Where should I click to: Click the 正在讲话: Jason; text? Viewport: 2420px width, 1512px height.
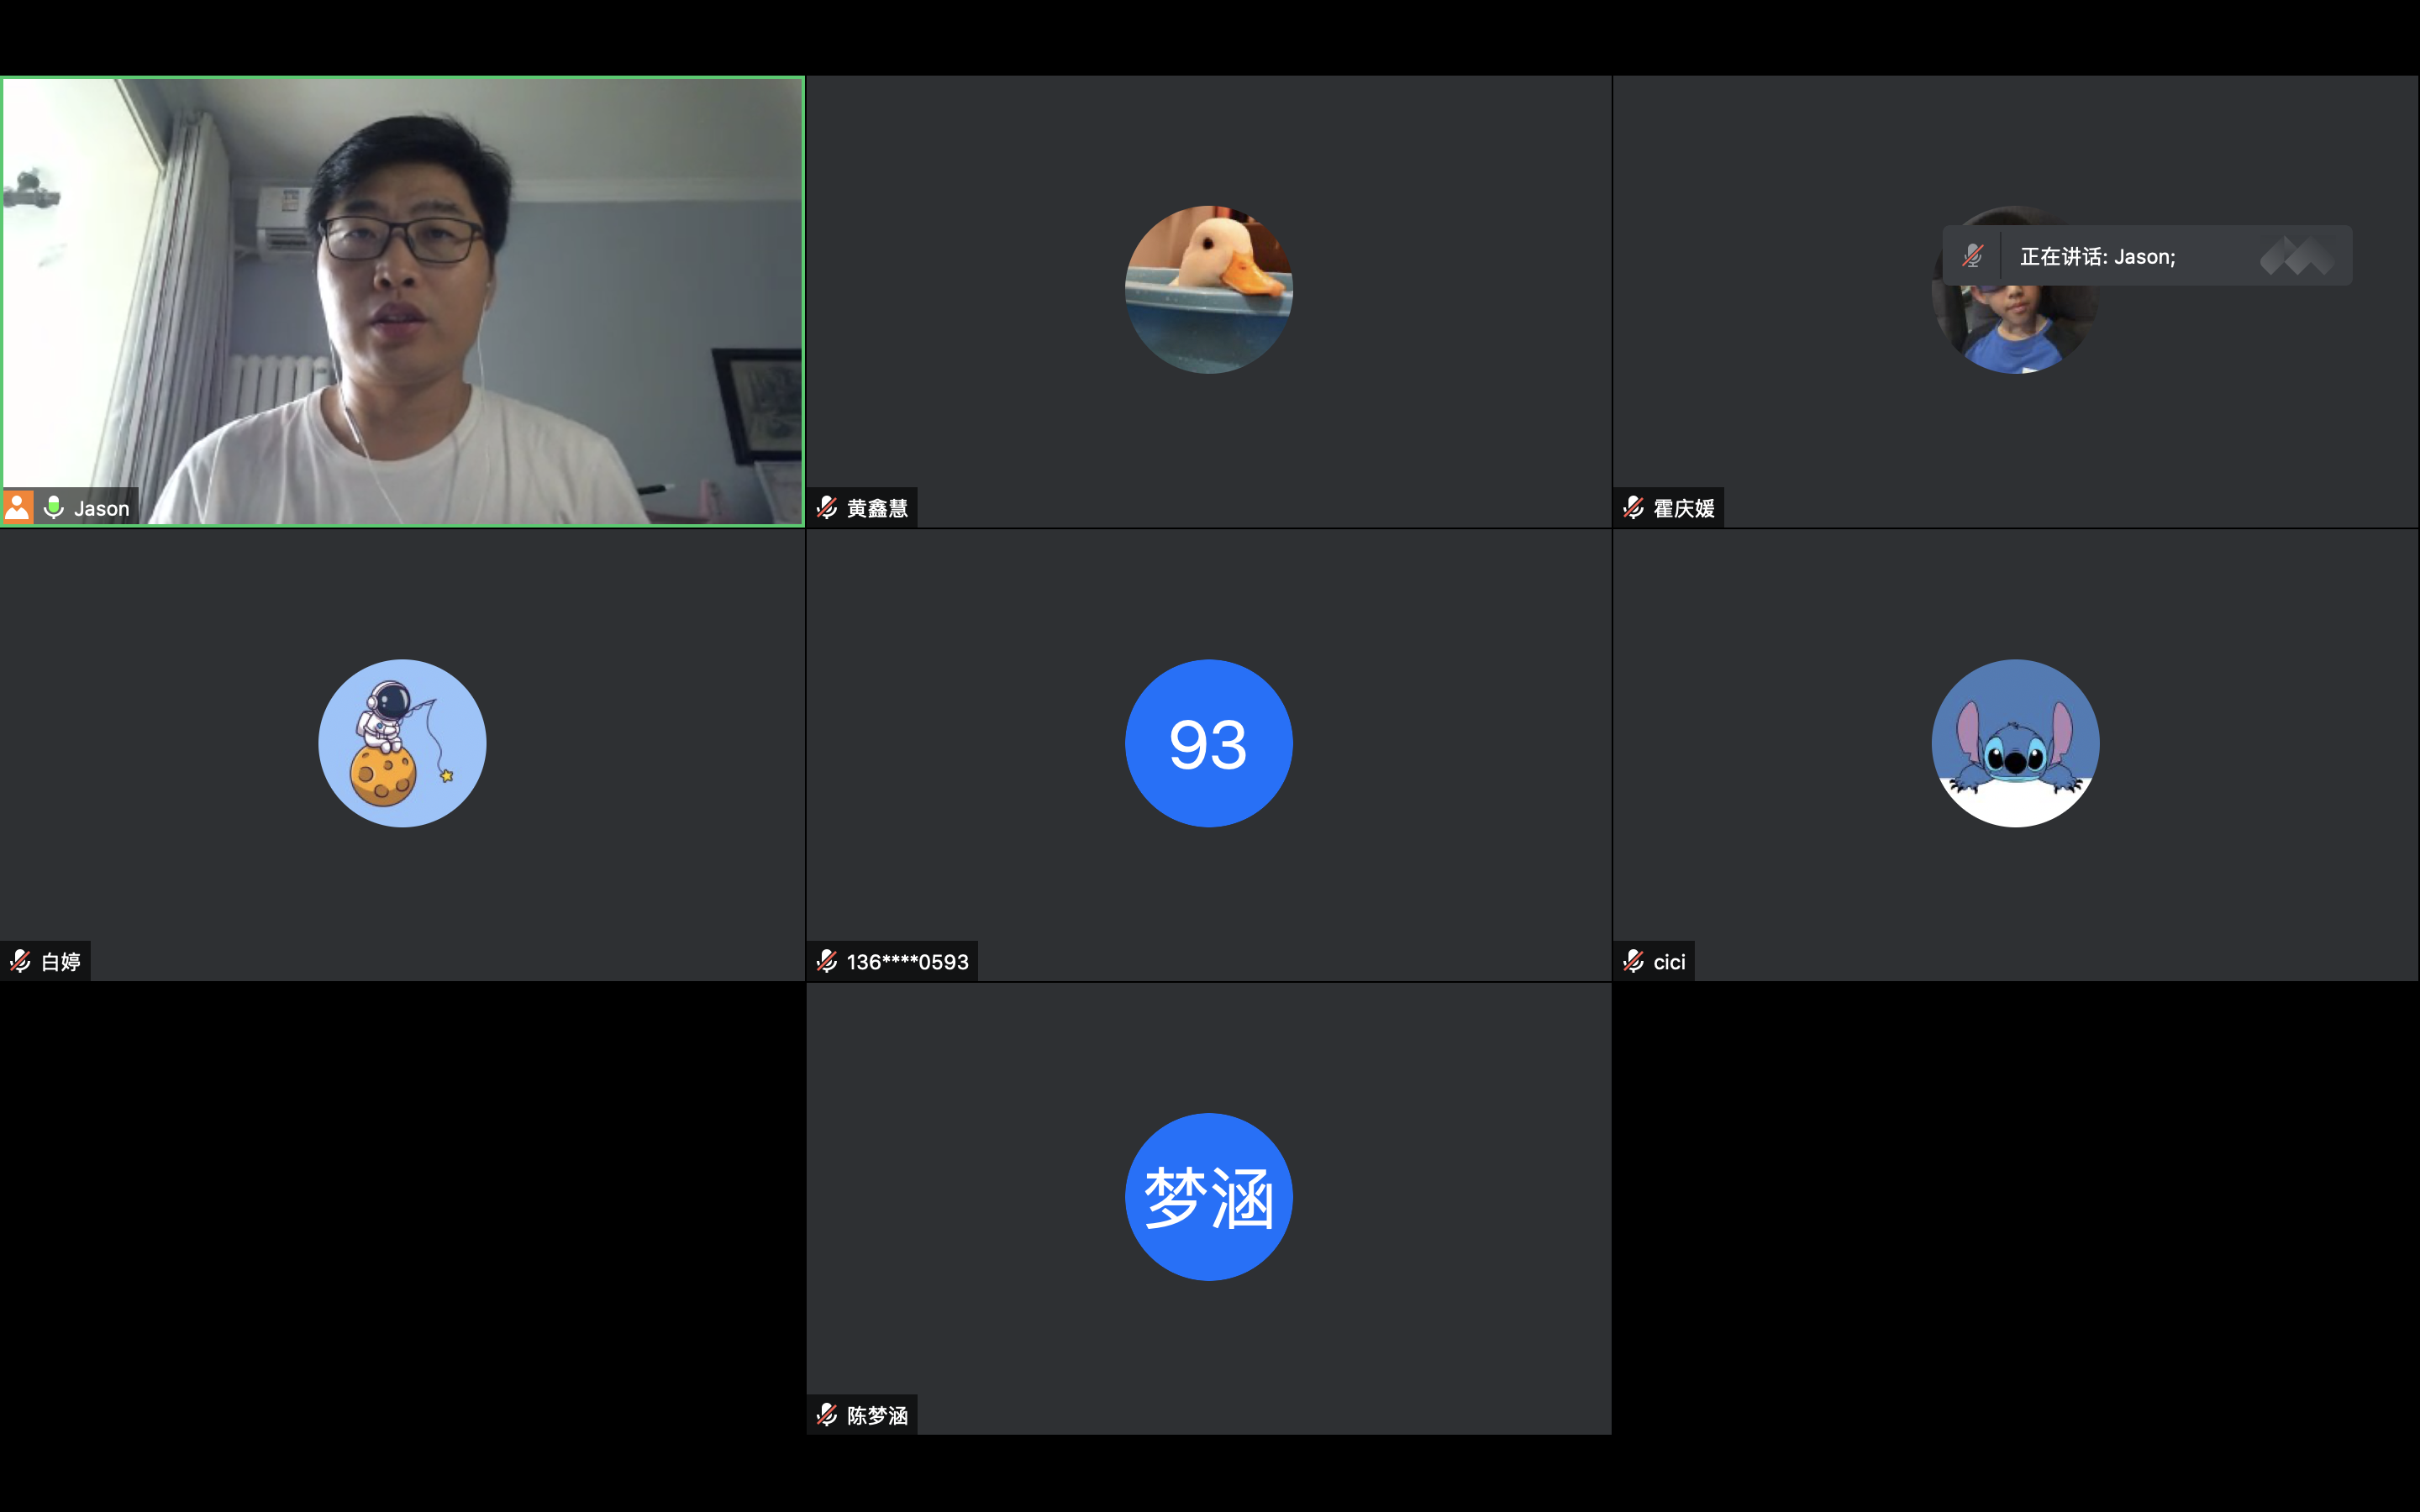click(2097, 257)
